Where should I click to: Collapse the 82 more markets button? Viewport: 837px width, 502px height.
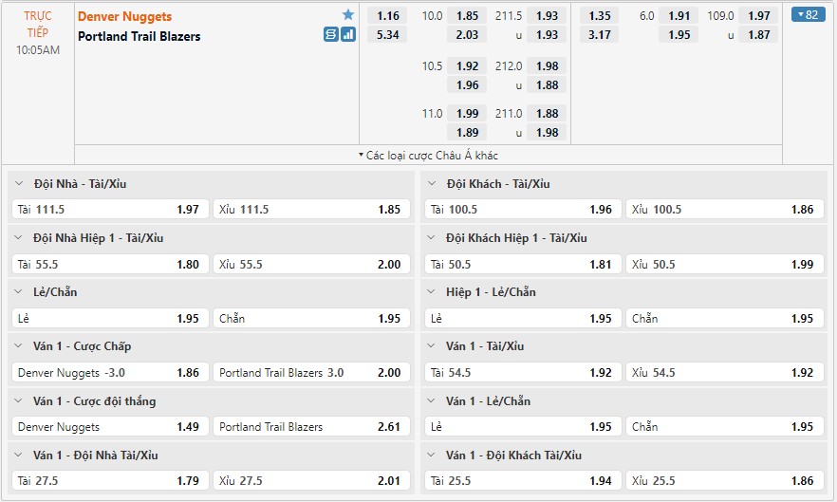[x=809, y=15]
